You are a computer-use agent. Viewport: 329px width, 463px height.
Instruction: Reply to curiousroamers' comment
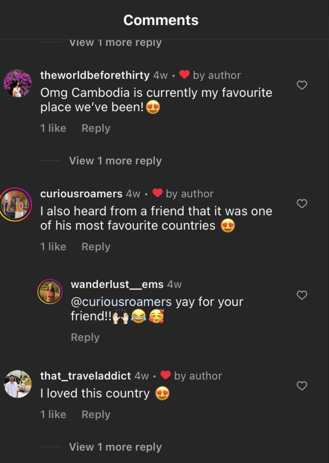(96, 247)
